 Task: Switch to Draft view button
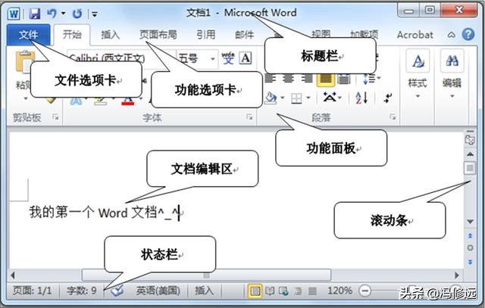[x=313, y=291]
